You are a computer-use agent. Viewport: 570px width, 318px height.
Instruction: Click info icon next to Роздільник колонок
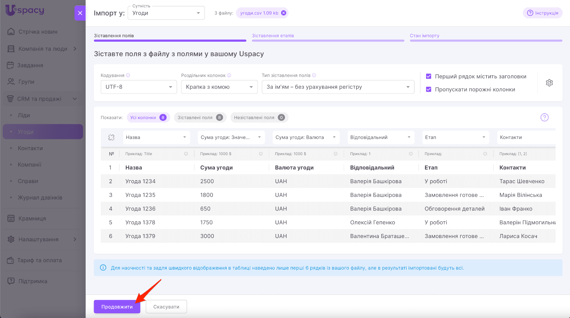pyautogui.click(x=229, y=75)
